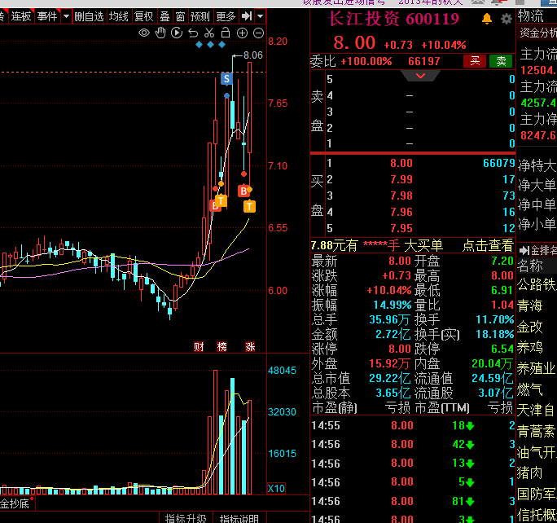Image resolution: width=557 pixels, height=523 pixels.
Task: Click the 换手 11.70% value
Action: click(495, 319)
